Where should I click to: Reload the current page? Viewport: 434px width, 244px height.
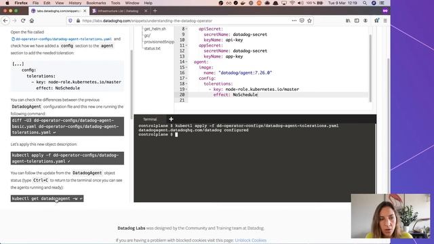pyautogui.click(x=23, y=21)
